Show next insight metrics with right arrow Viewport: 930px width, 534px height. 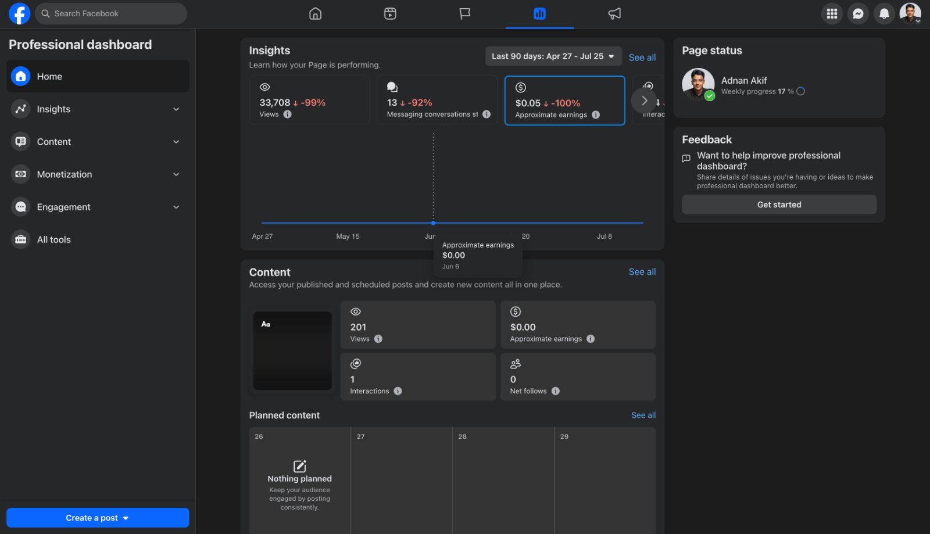[x=644, y=101]
